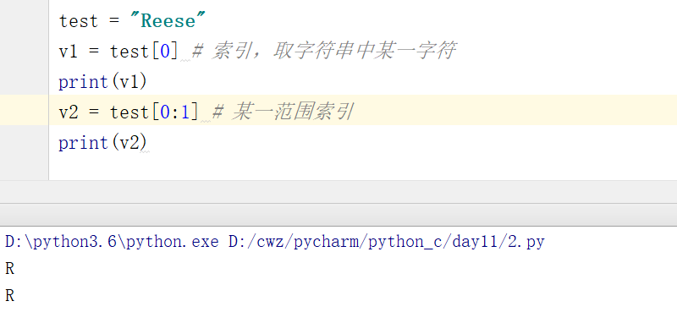This screenshot has height=323, width=677.
Task: Click the comment 索引，取字符串中某一字符
Action: pyautogui.click(x=323, y=52)
